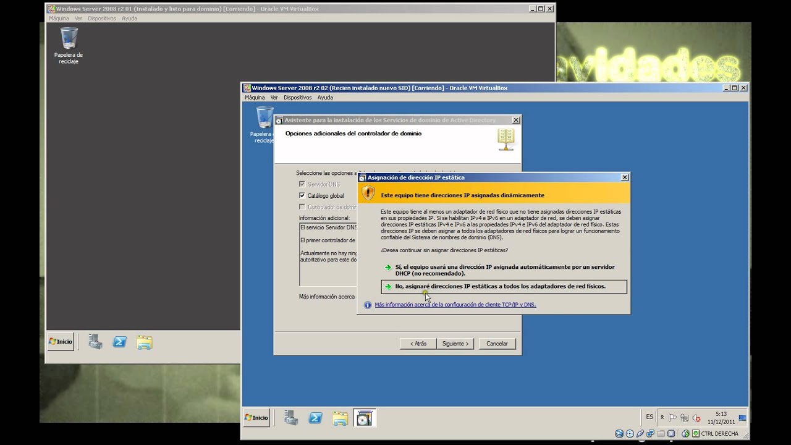Click the VirtualBox hard disk status icon
Image resolution: width=791 pixels, height=445 pixels.
point(619,434)
